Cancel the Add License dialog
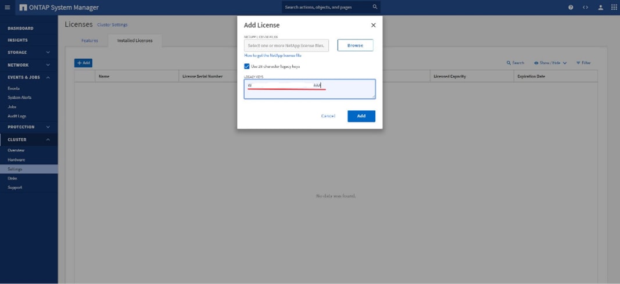620x284 pixels. 328,116
